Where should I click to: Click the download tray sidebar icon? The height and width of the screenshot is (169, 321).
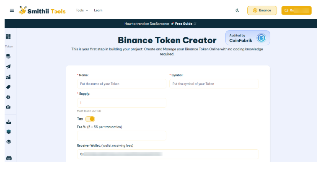(x=8, y=122)
